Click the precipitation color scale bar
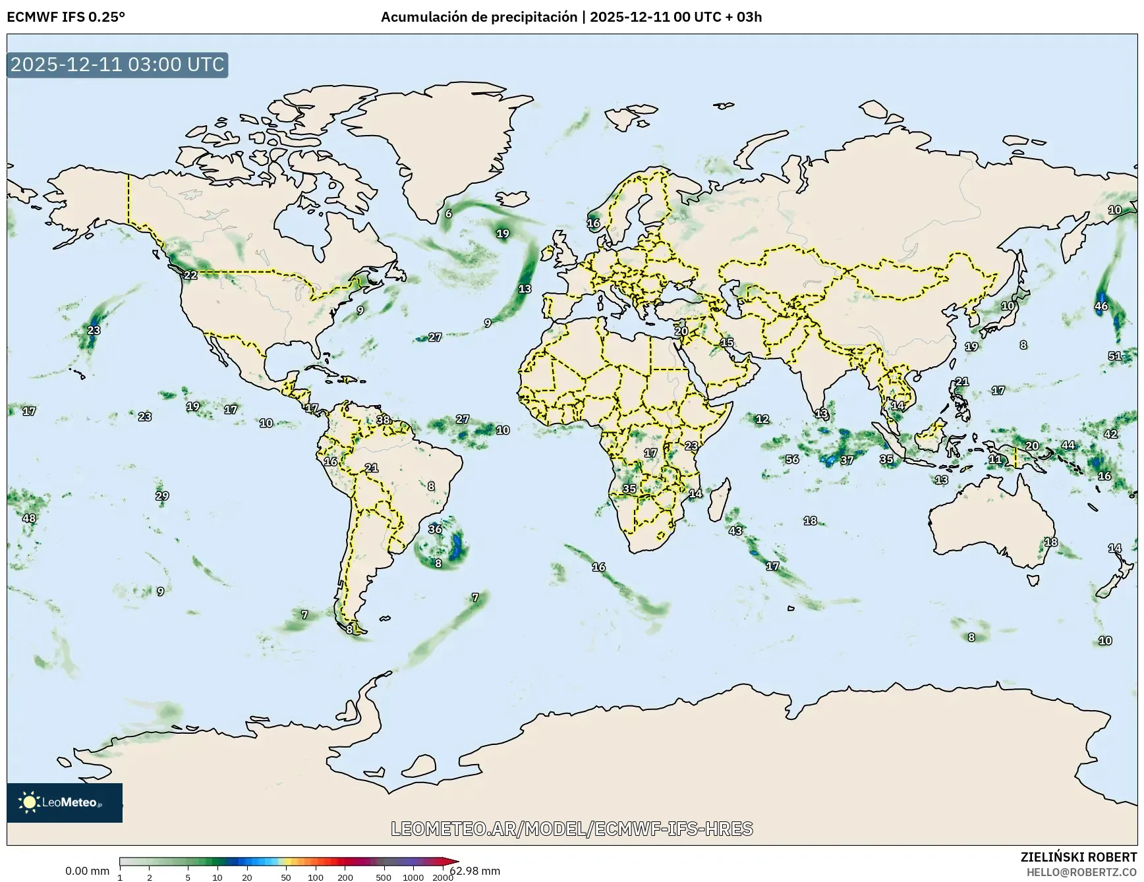Screen dimensions: 1144x882 [283, 862]
